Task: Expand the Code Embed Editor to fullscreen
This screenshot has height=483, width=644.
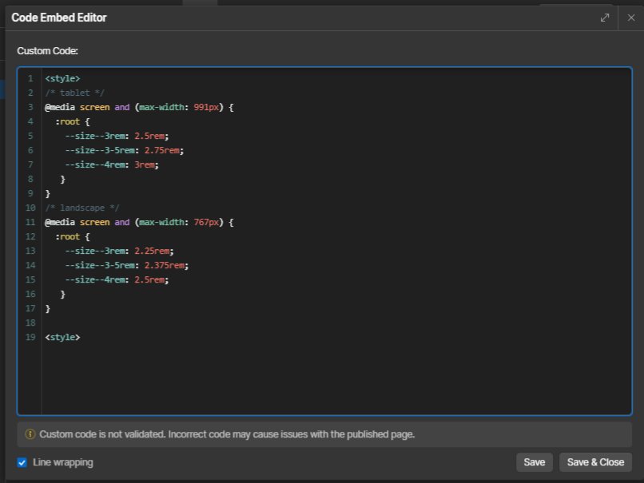Action: pyautogui.click(x=605, y=18)
